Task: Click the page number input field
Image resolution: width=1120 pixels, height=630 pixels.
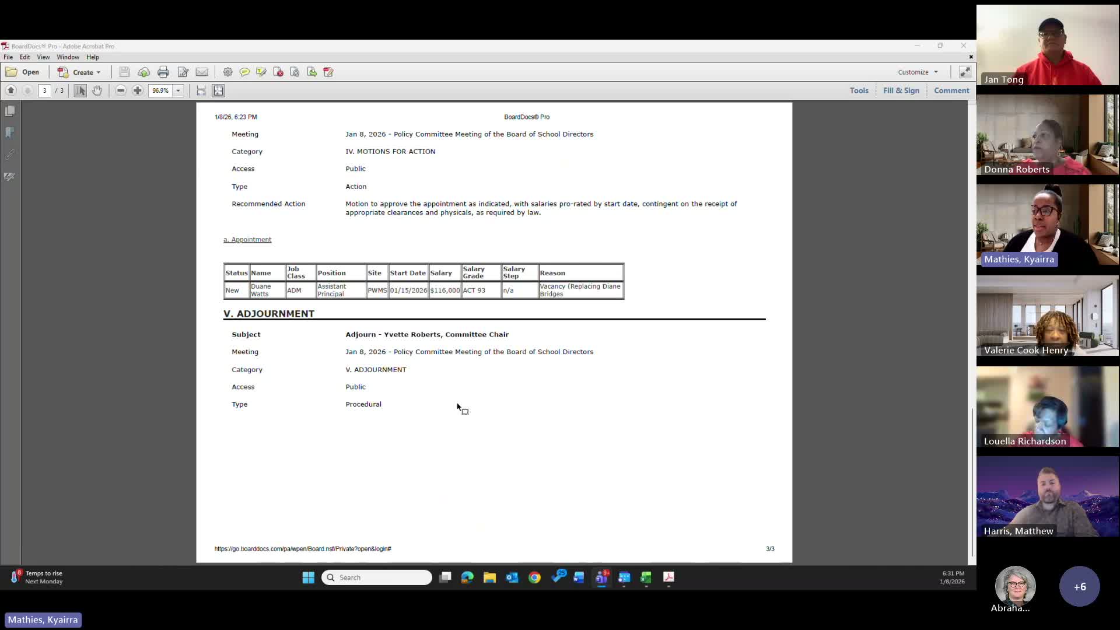Action: [x=45, y=90]
